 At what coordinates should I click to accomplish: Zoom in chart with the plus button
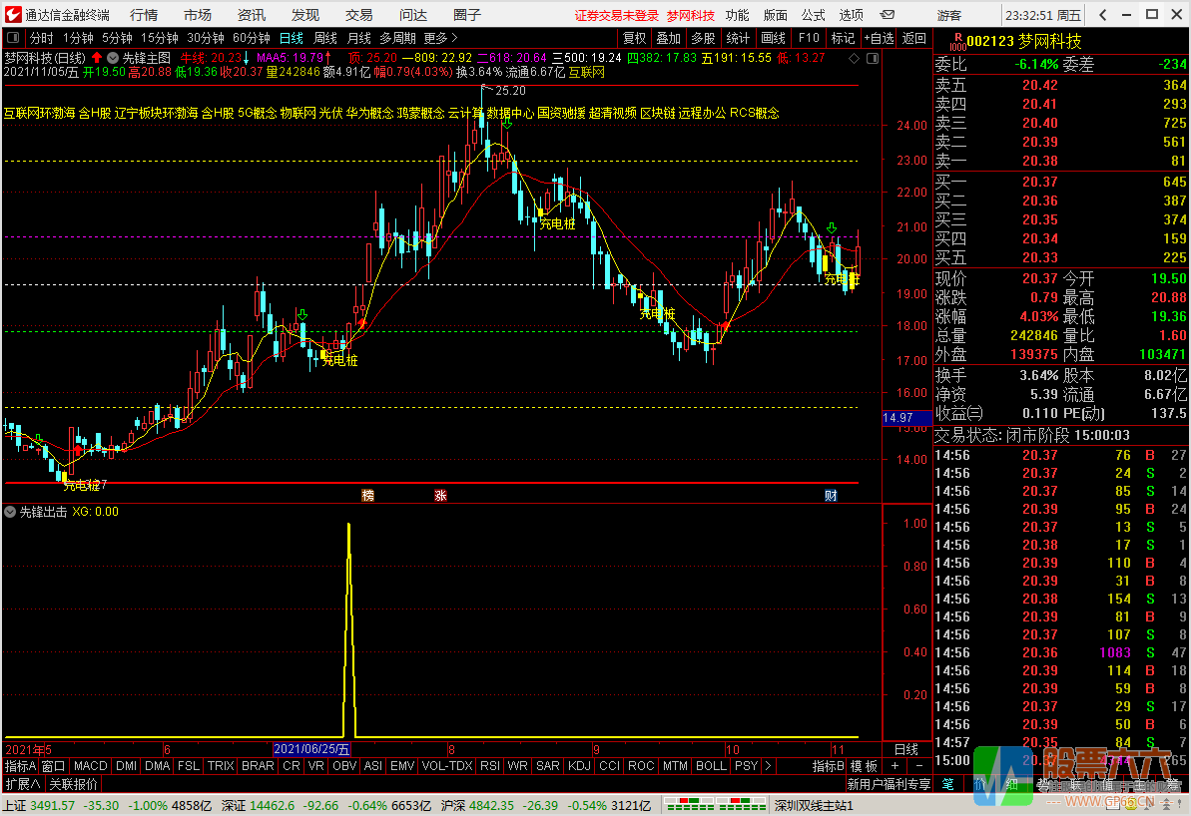(x=894, y=766)
